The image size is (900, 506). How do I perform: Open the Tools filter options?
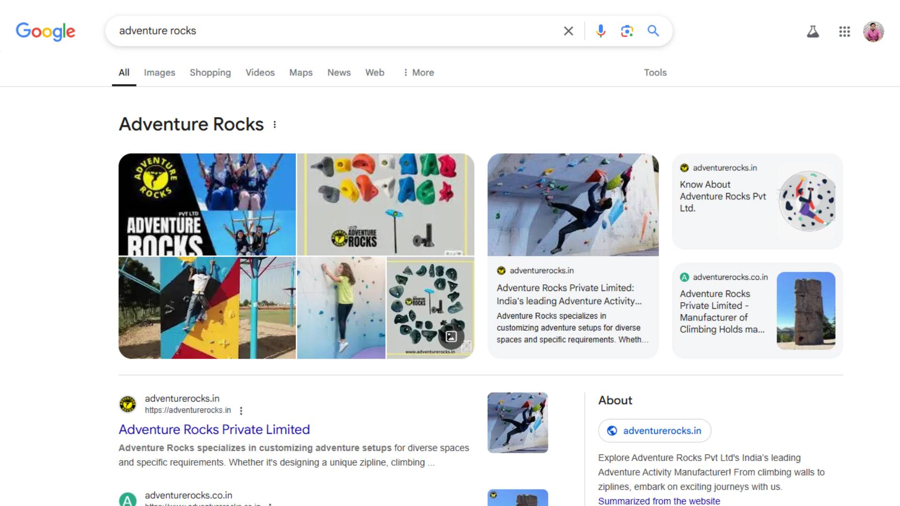pos(655,73)
